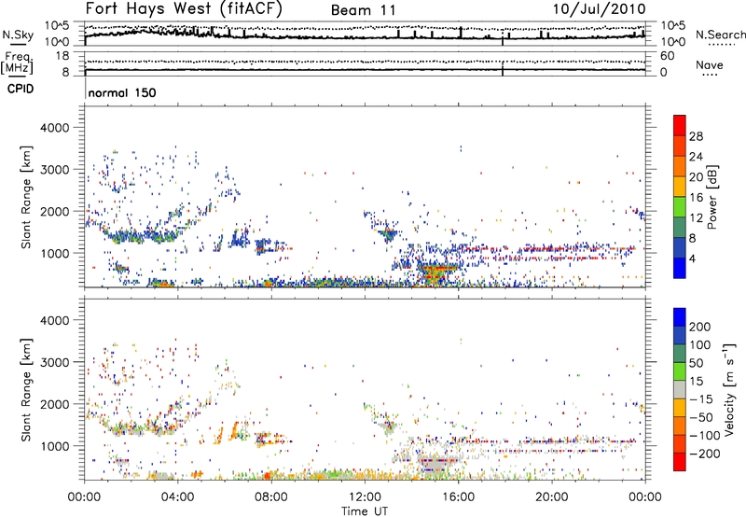Image resolution: width=746 pixels, height=517 pixels.
Task: Pick the top blue segment of the velocity color bar
Action: point(680,317)
